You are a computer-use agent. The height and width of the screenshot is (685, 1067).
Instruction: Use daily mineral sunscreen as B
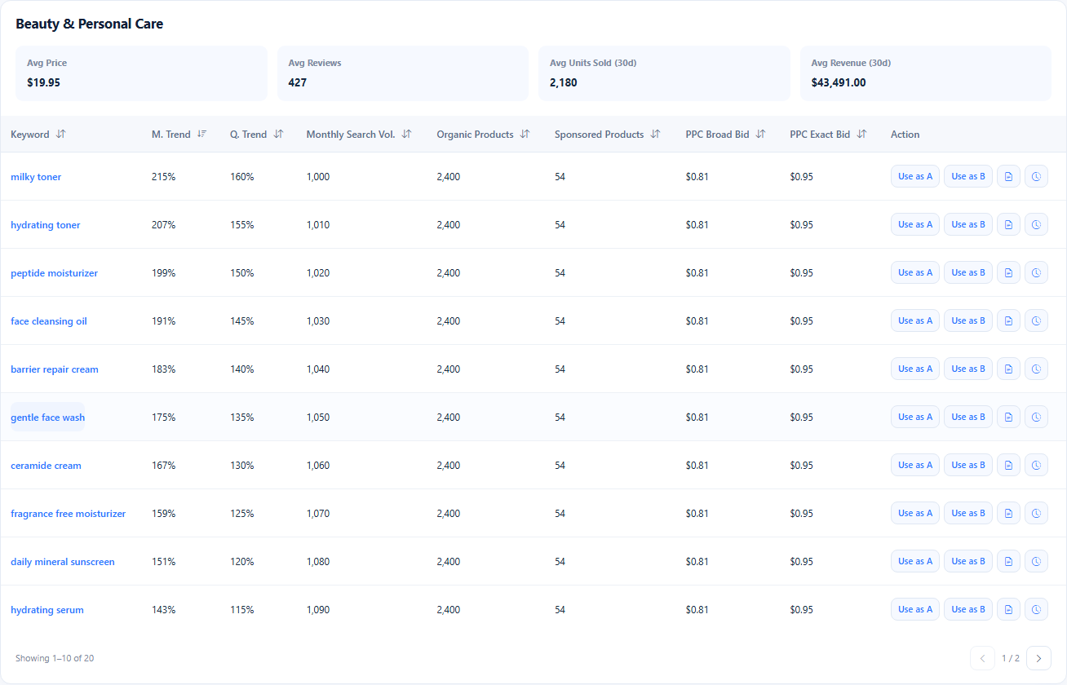(968, 561)
